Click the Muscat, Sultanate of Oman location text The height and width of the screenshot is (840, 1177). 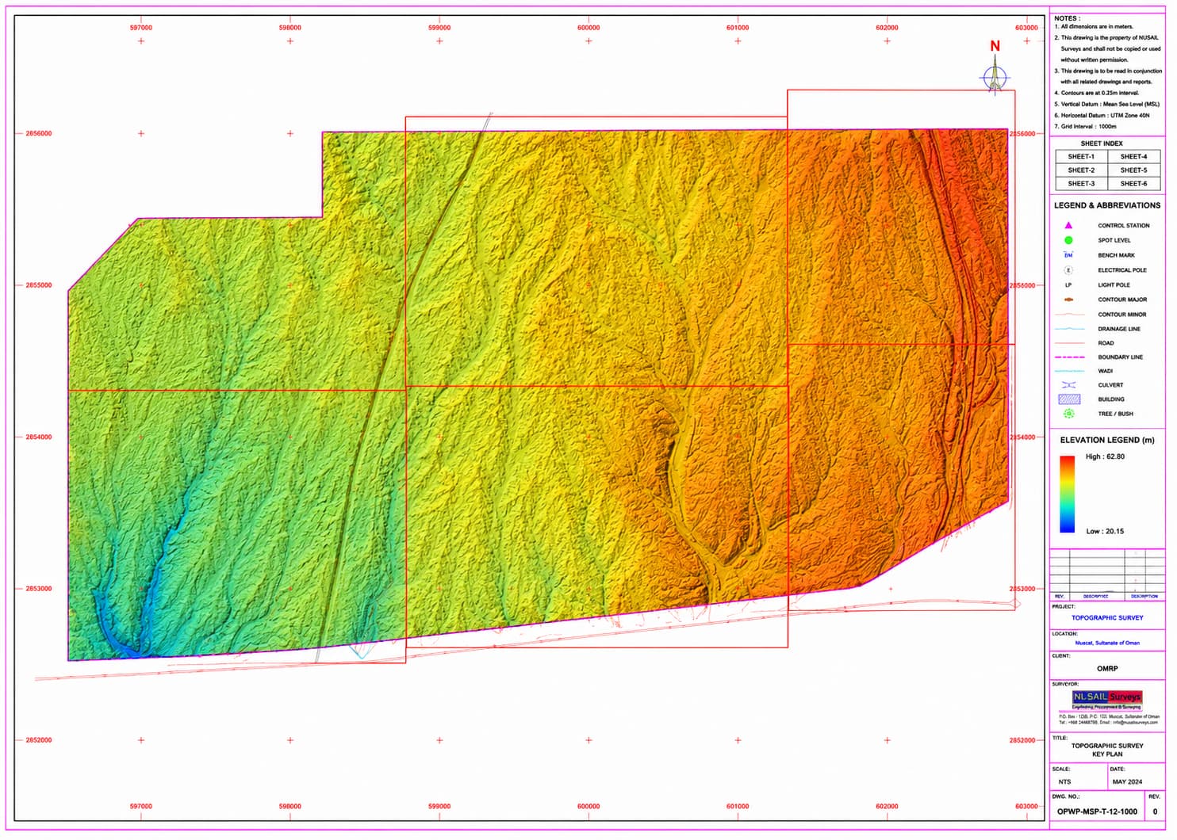(1107, 643)
